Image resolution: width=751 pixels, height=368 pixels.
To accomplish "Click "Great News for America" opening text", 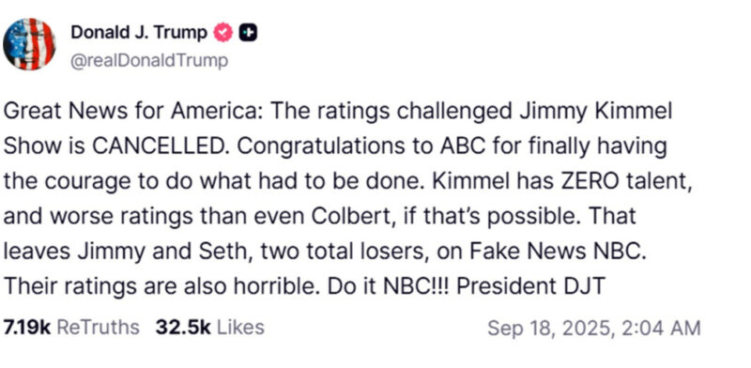I will 132,112.
